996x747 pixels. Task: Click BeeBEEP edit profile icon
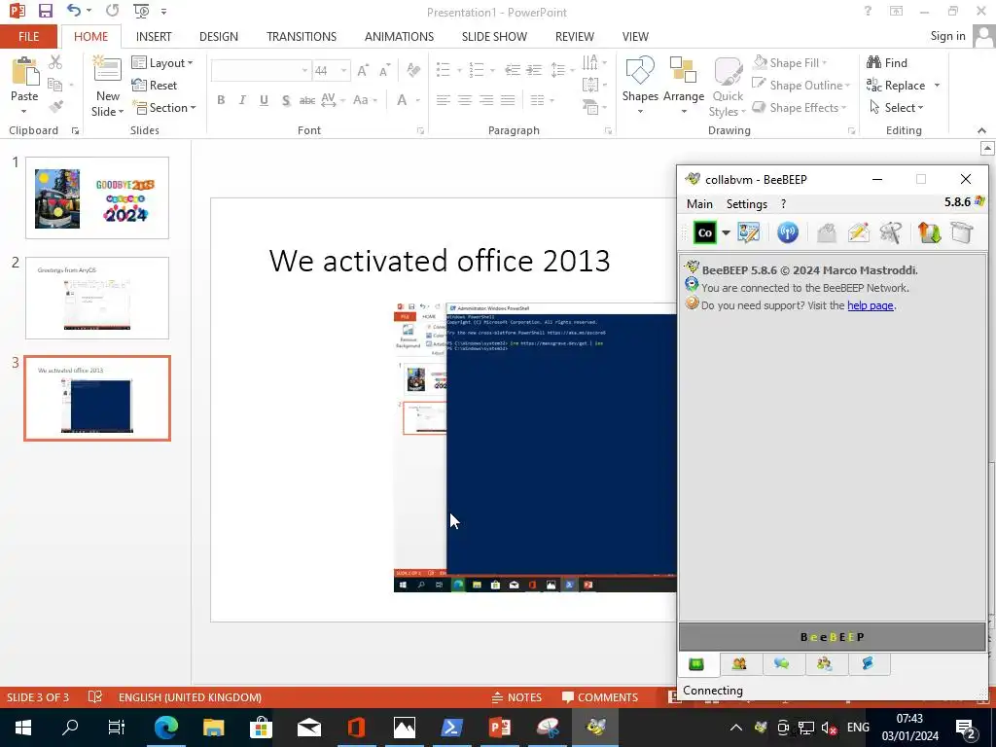[x=748, y=232]
